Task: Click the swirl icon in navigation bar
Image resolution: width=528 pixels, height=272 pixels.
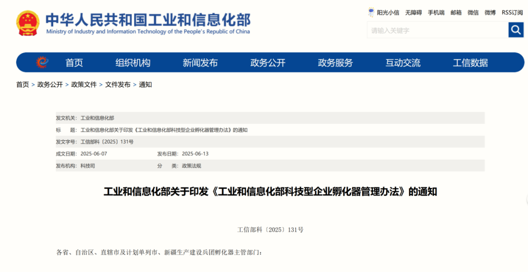Action: (42, 63)
